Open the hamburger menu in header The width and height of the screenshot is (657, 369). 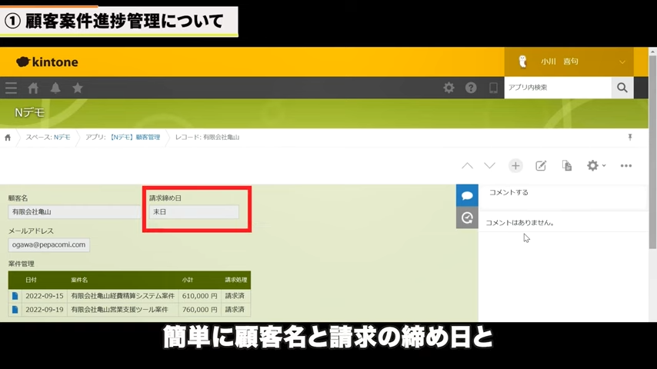pos(11,88)
